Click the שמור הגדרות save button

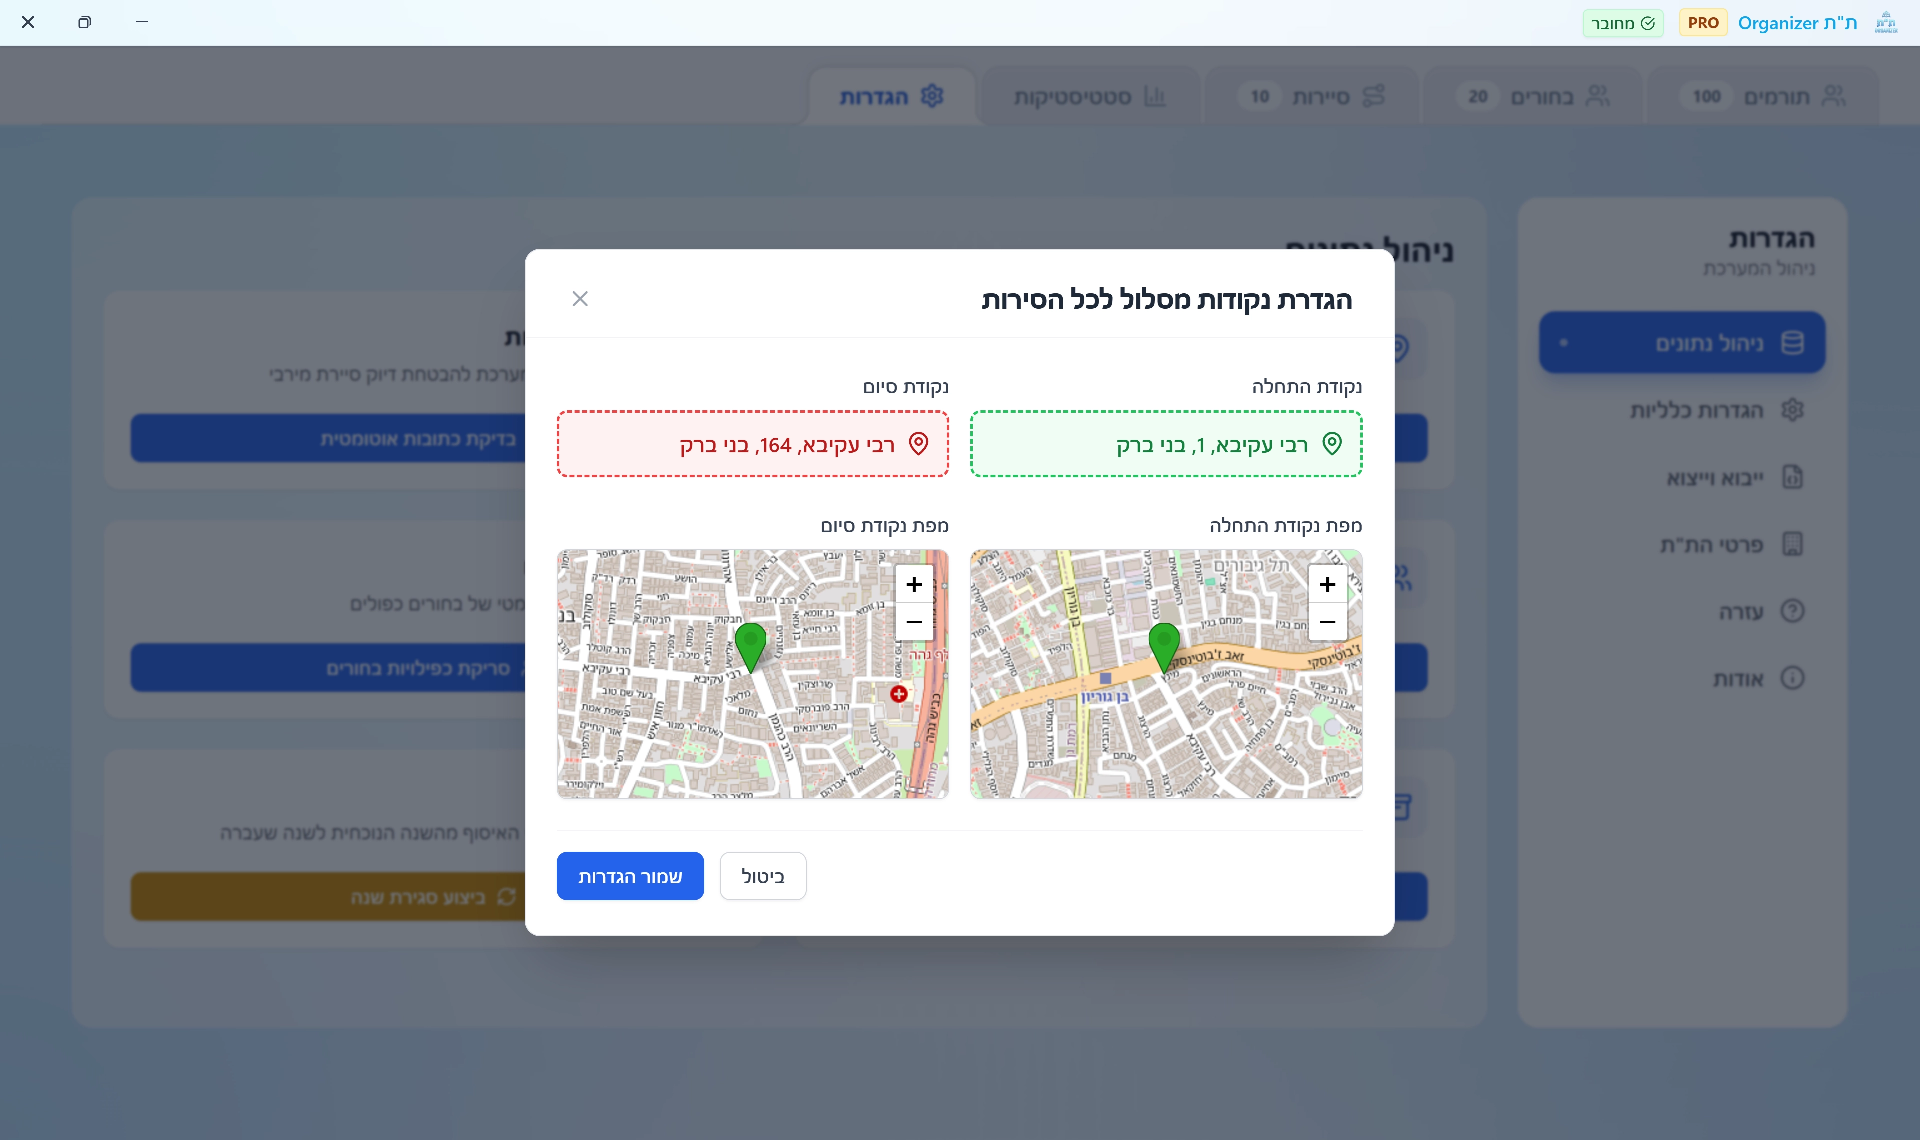(x=630, y=876)
